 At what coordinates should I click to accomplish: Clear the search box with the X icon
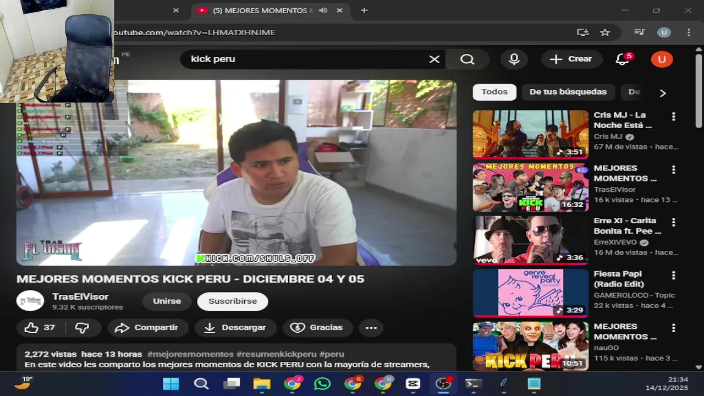tap(435, 59)
